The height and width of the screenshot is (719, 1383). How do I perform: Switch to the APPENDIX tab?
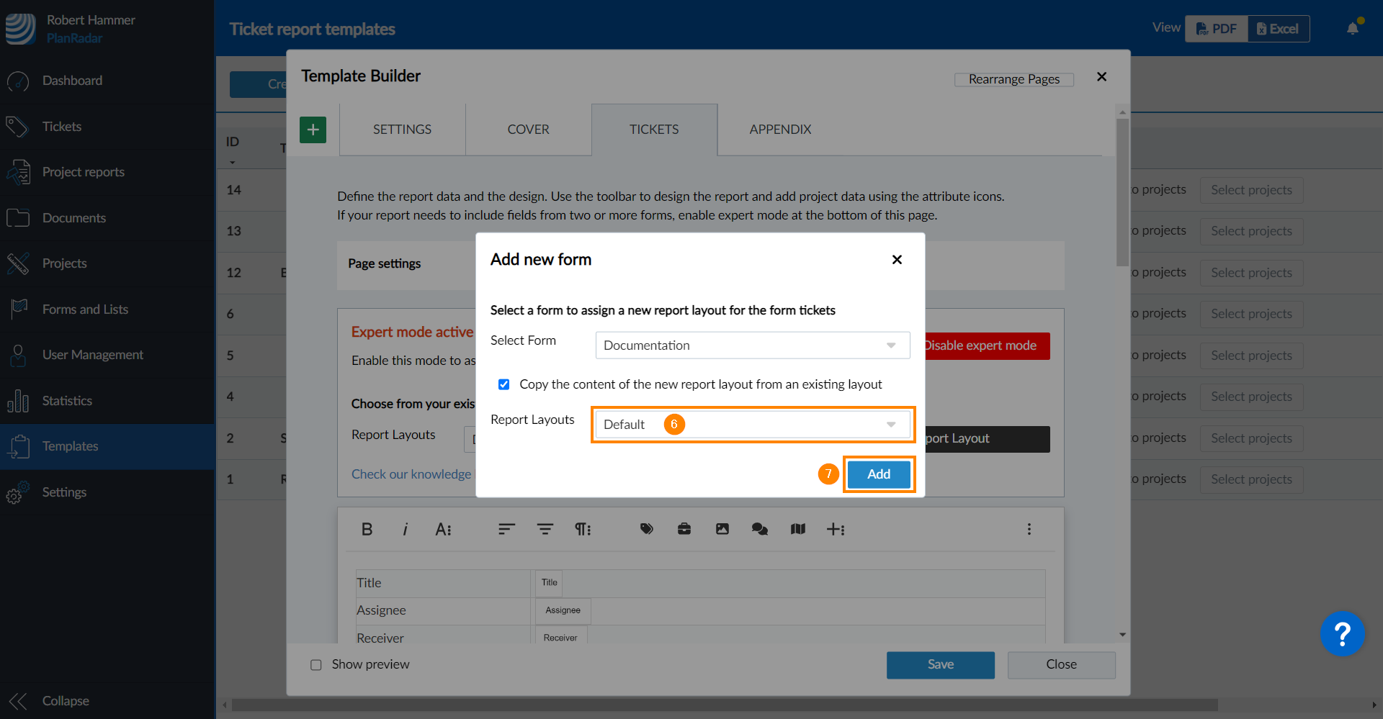coord(780,130)
